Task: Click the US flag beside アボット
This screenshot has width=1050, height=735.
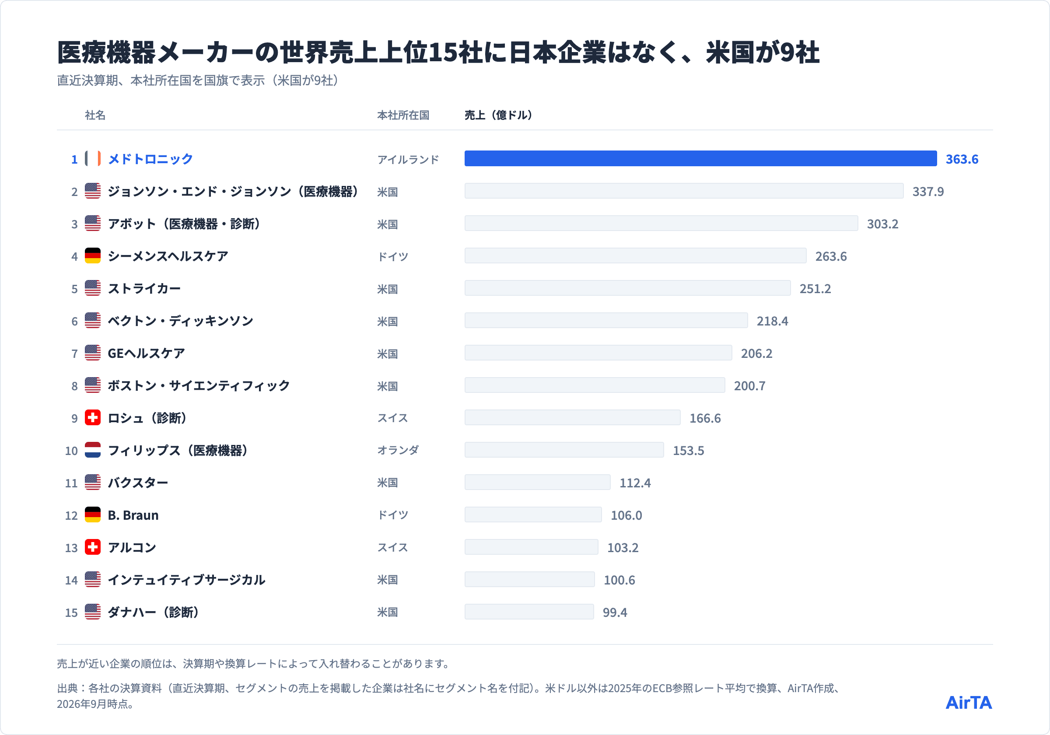Action: pyautogui.click(x=93, y=224)
